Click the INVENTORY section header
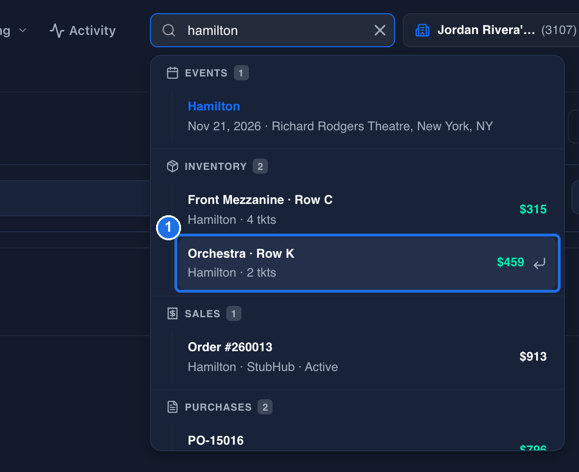The height and width of the screenshot is (472, 579). pyautogui.click(x=215, y=166)
